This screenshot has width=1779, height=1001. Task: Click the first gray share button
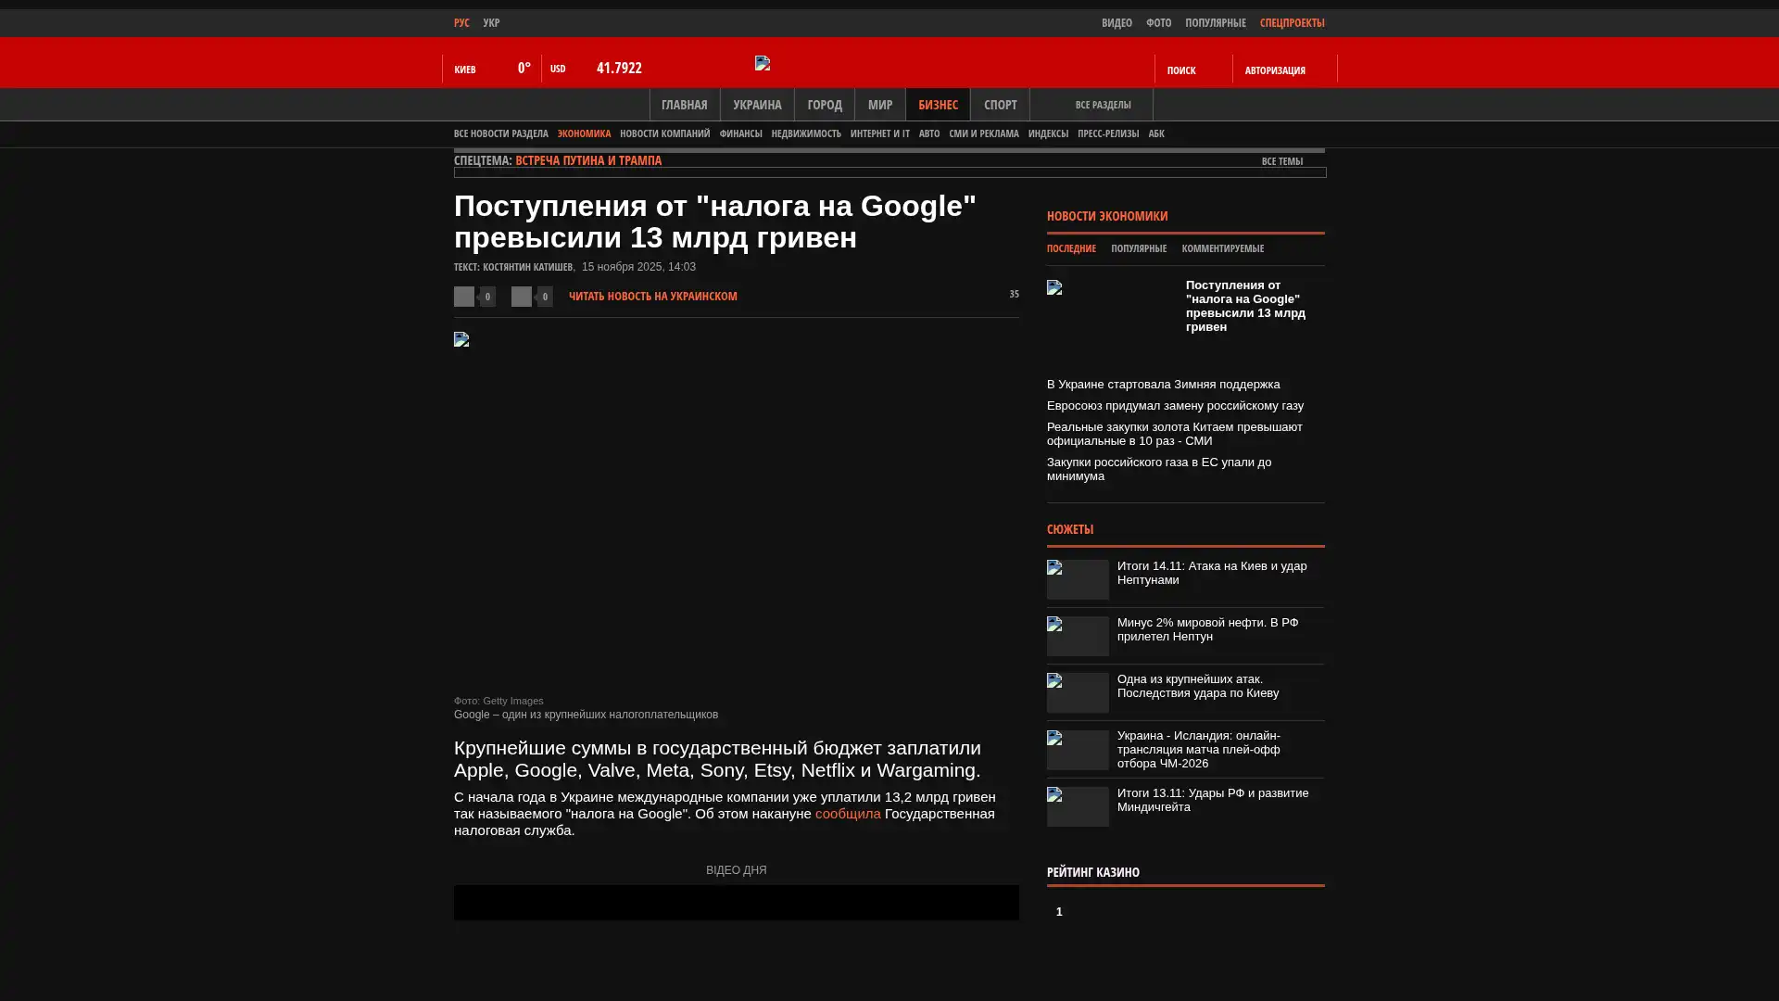click(x=464, y=297)
